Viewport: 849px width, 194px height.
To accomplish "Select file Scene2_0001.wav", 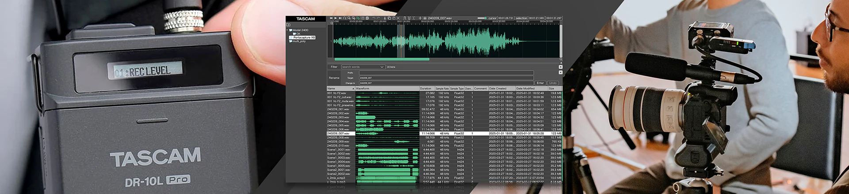I will point(339,170).
